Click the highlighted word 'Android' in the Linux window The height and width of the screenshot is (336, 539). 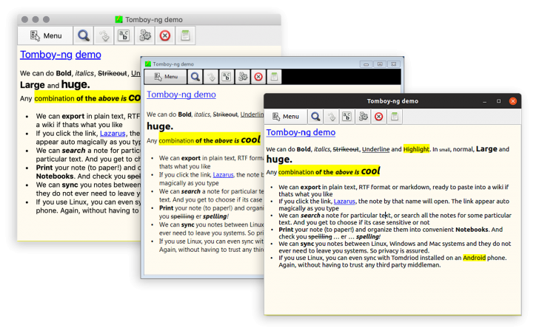(x=474, y=258)
